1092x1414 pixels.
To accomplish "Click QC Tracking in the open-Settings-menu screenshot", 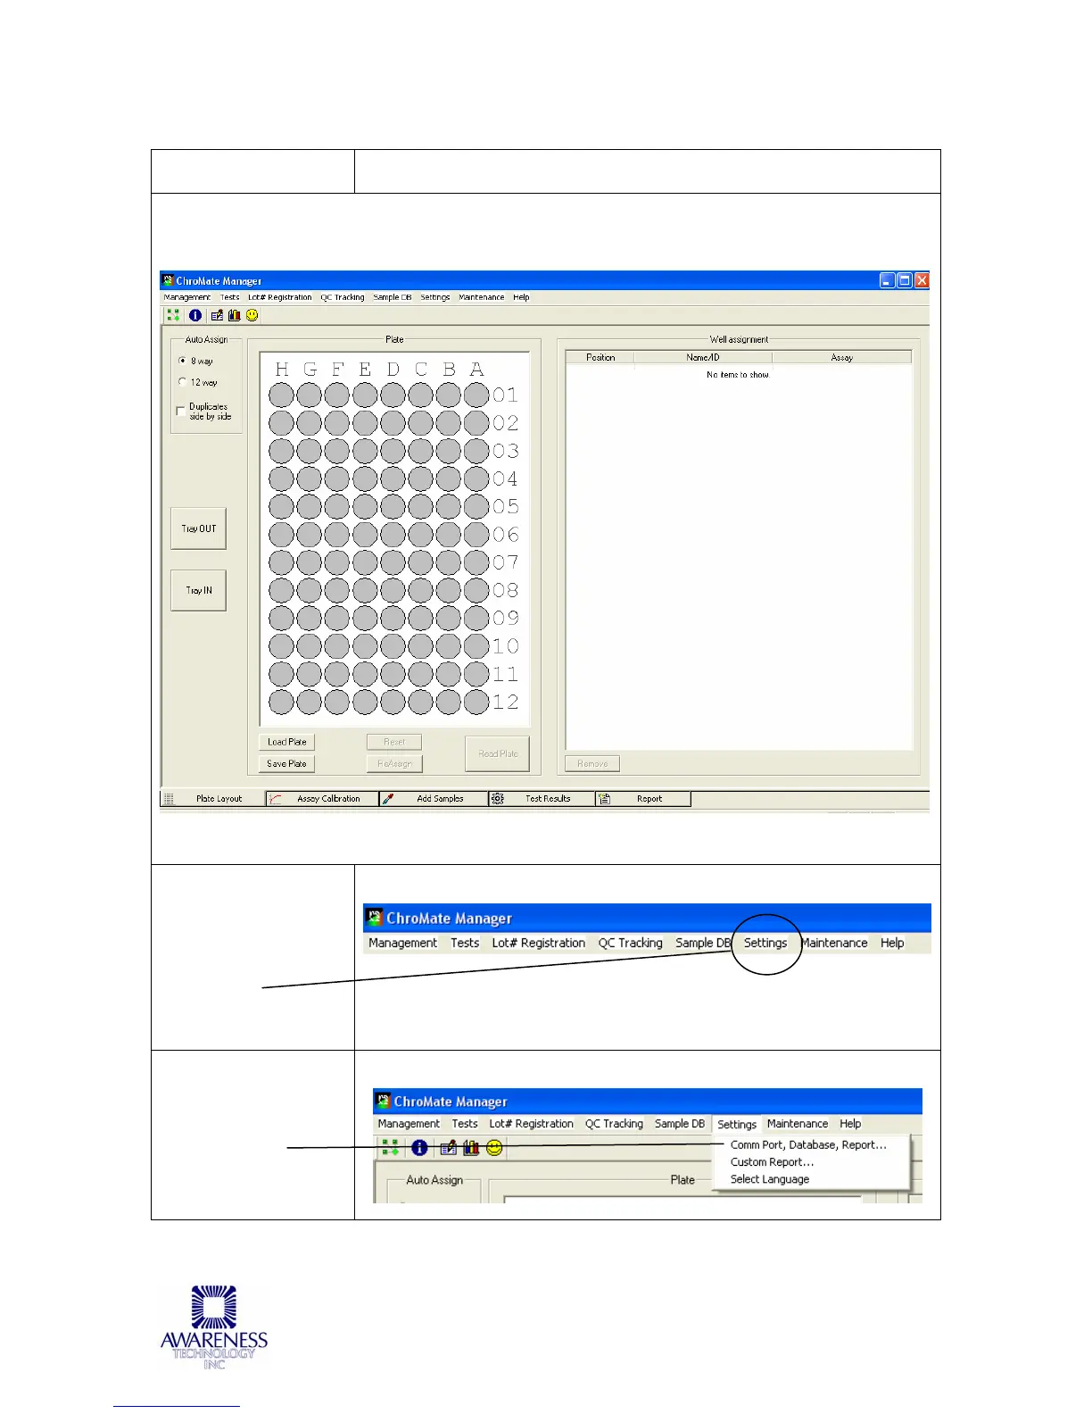I will coord(614,1124).
